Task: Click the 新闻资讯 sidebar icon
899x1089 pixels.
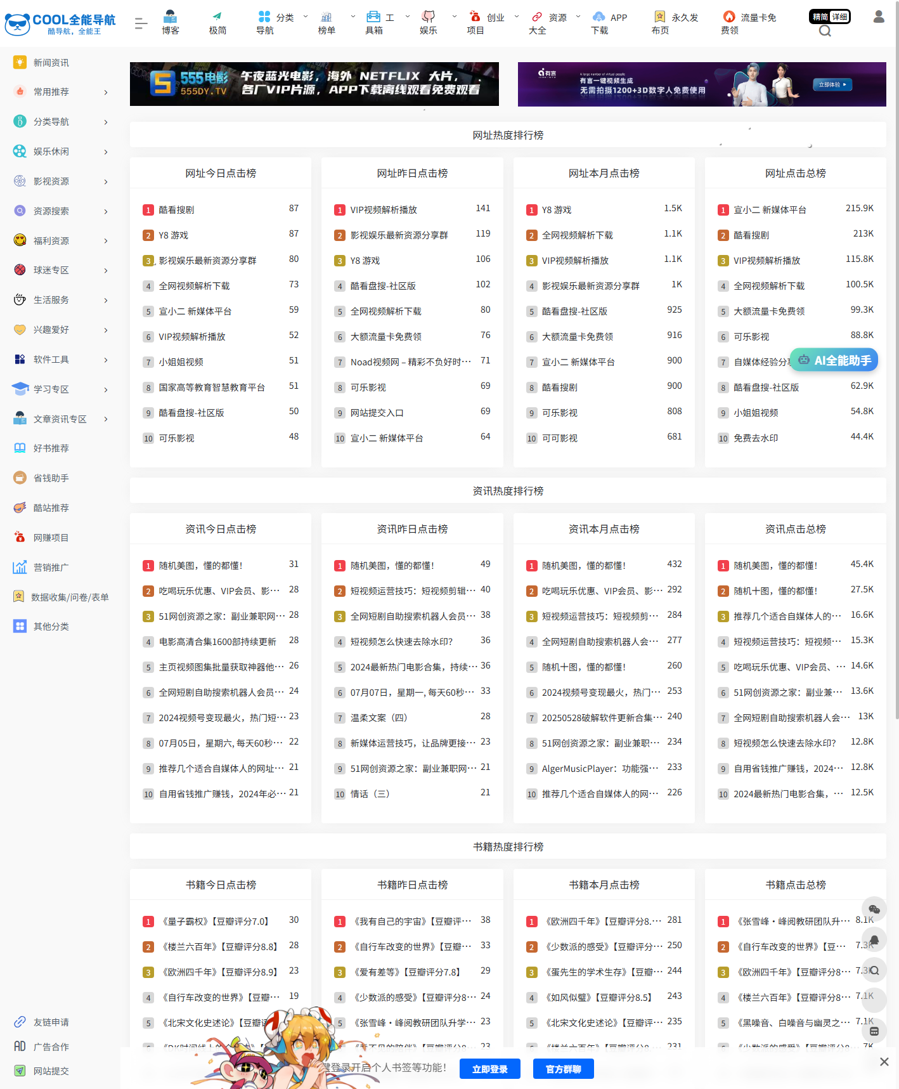Action: (x=20, y=62)
